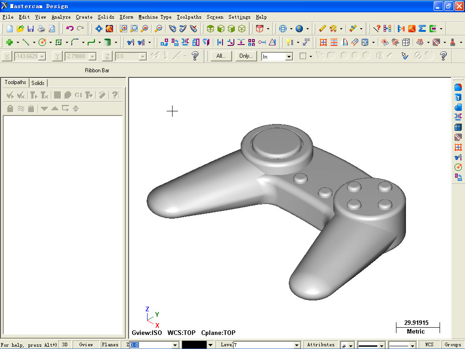Open the color dropdown arrow in status bar
The width and height of the screenshot is (465, 349).
tap(210, 345)
